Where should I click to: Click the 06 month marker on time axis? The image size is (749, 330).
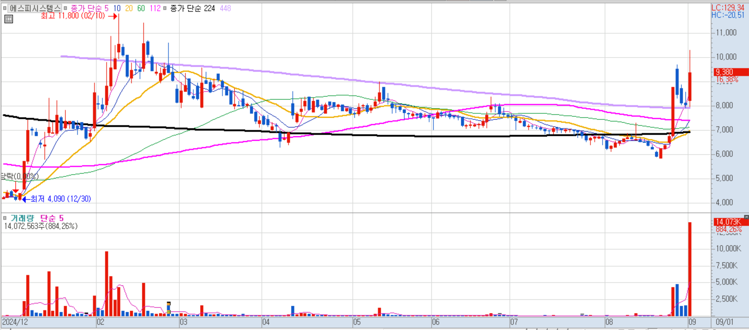[x=435, y=322]
